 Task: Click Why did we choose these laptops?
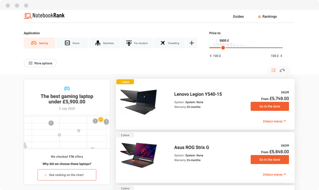tap(67, 164)
